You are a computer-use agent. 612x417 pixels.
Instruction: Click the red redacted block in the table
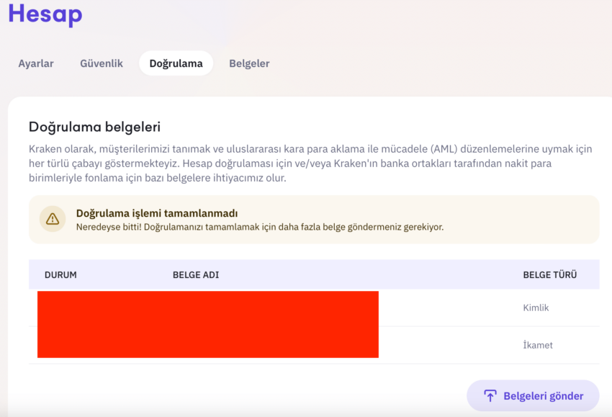click(208, 325)
